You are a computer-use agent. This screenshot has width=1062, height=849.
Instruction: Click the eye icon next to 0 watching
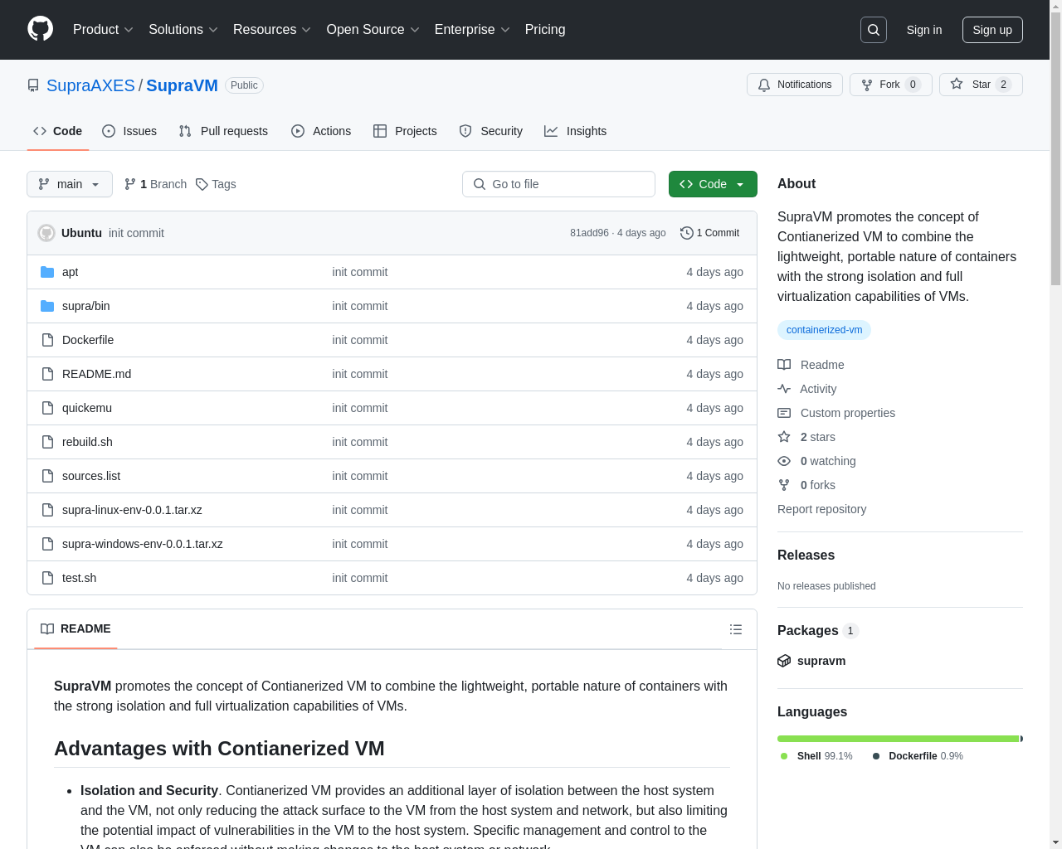[x=784, y=461]
